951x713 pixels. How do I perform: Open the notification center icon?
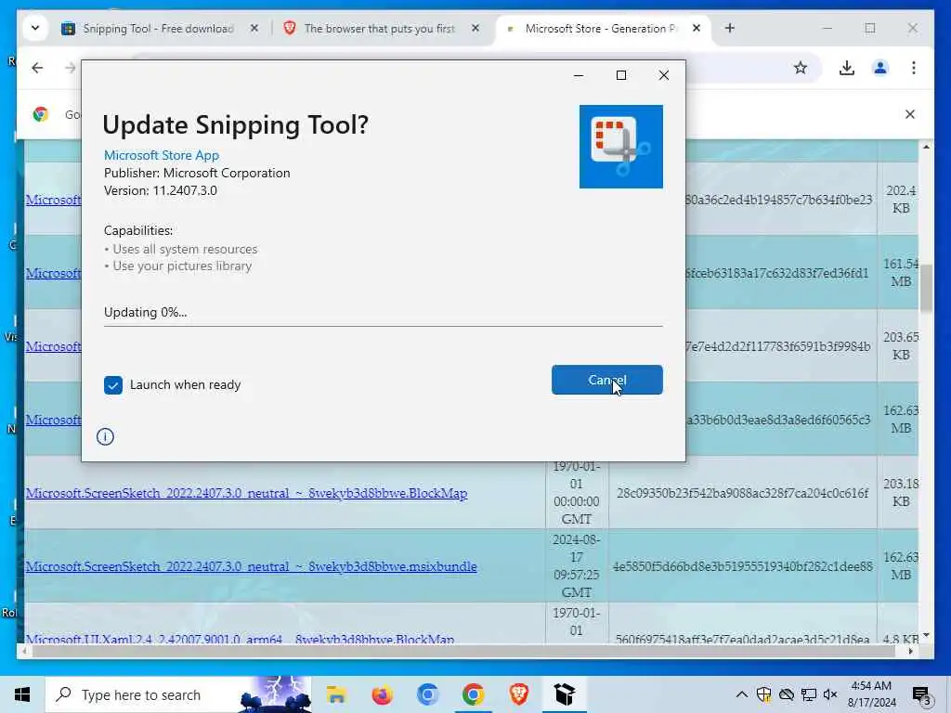tap(921, 694)
